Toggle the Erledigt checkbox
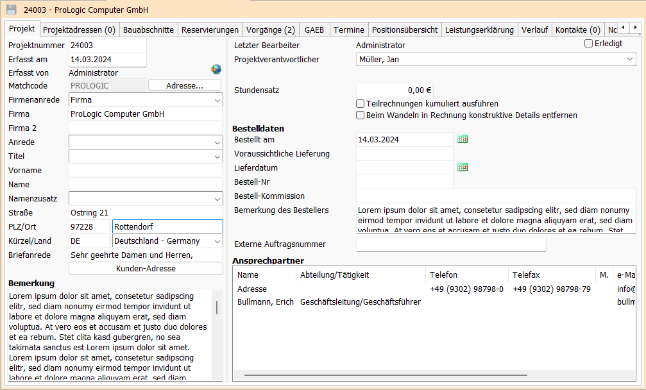The height and width of the screenshot is (390, 646). click(588, 44)
